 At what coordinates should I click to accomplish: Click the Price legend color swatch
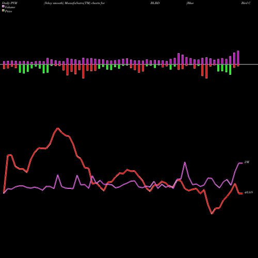coord(3,10)
